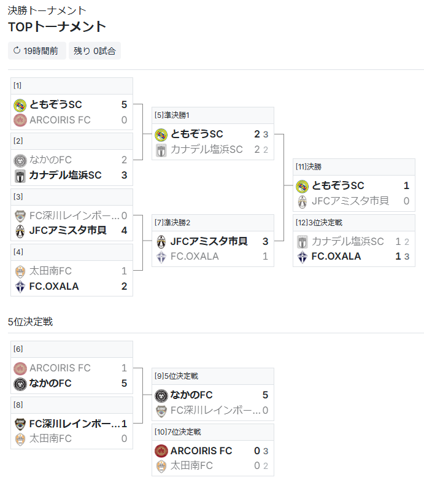The height and width of the screenshot is (488, 424).
Task: Click カナデル塩浜SC crest in semifinal 1
Action: tap(161, 150)
